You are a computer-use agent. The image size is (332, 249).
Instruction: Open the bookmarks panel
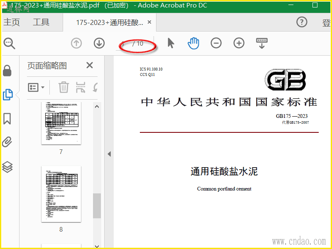pos(7,118)
